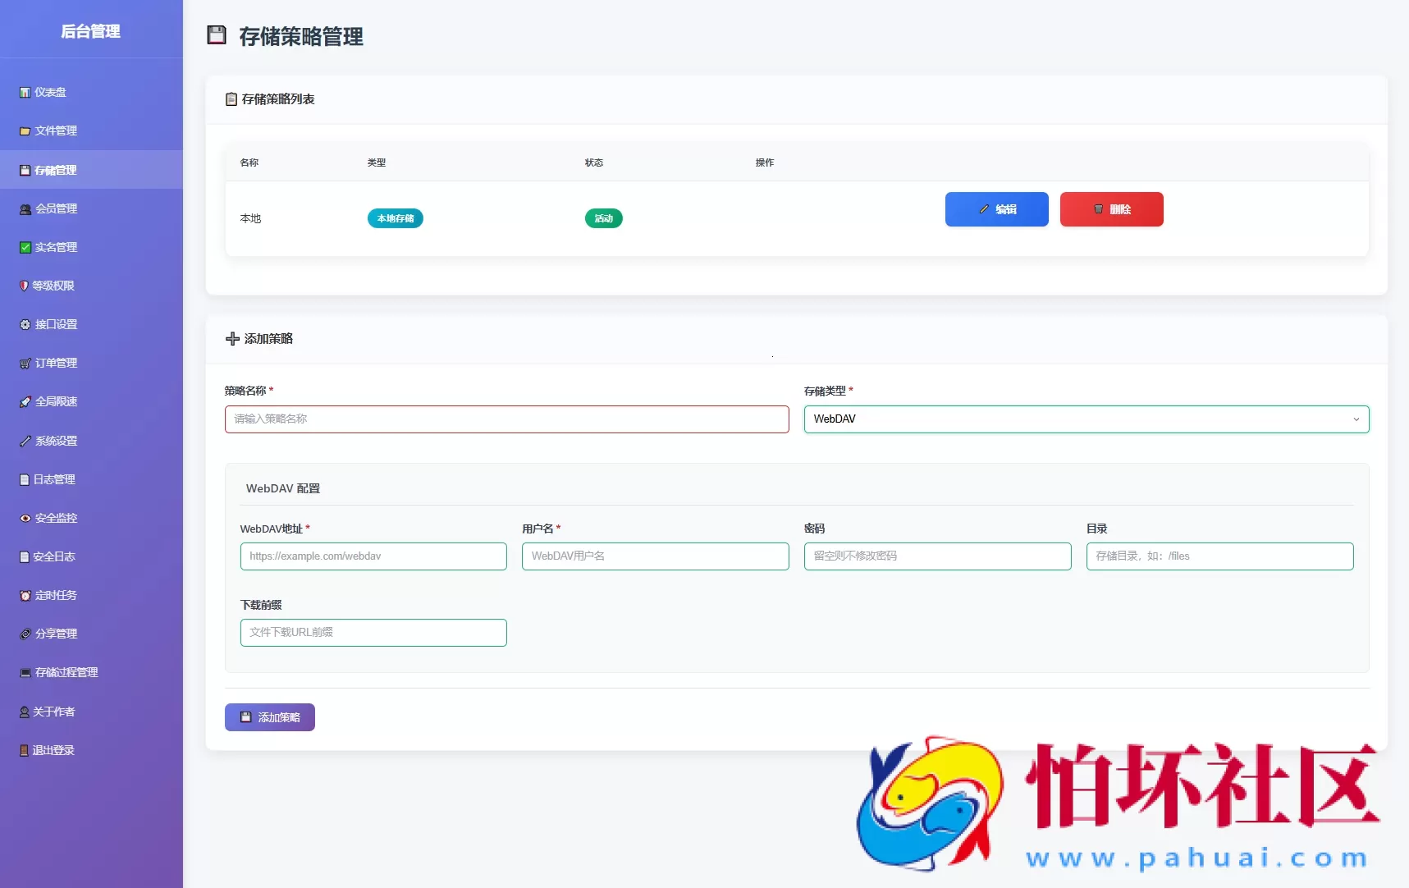The image size is (1409, 888).
Task: Open 文件管理 via its folder icon
Action: [x=25, y=130]
